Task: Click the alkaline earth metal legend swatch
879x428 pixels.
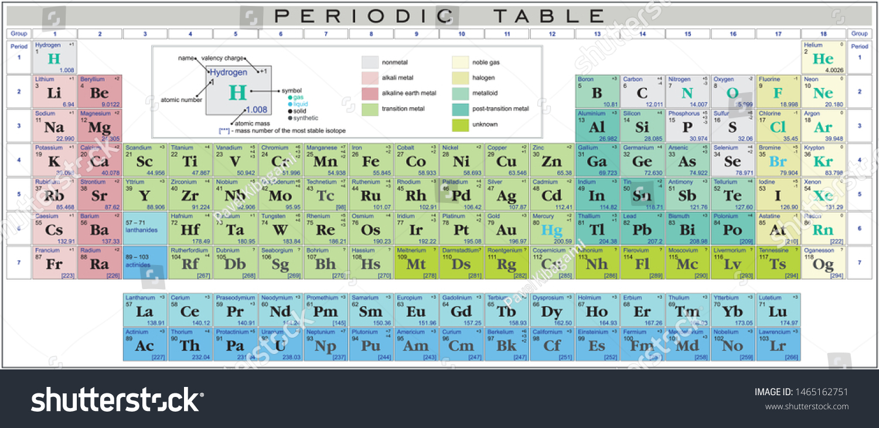Action: pos(370,93)
